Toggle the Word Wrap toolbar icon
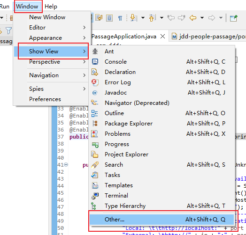The width and height of the screenshot is (246, 235). (99, 18)
